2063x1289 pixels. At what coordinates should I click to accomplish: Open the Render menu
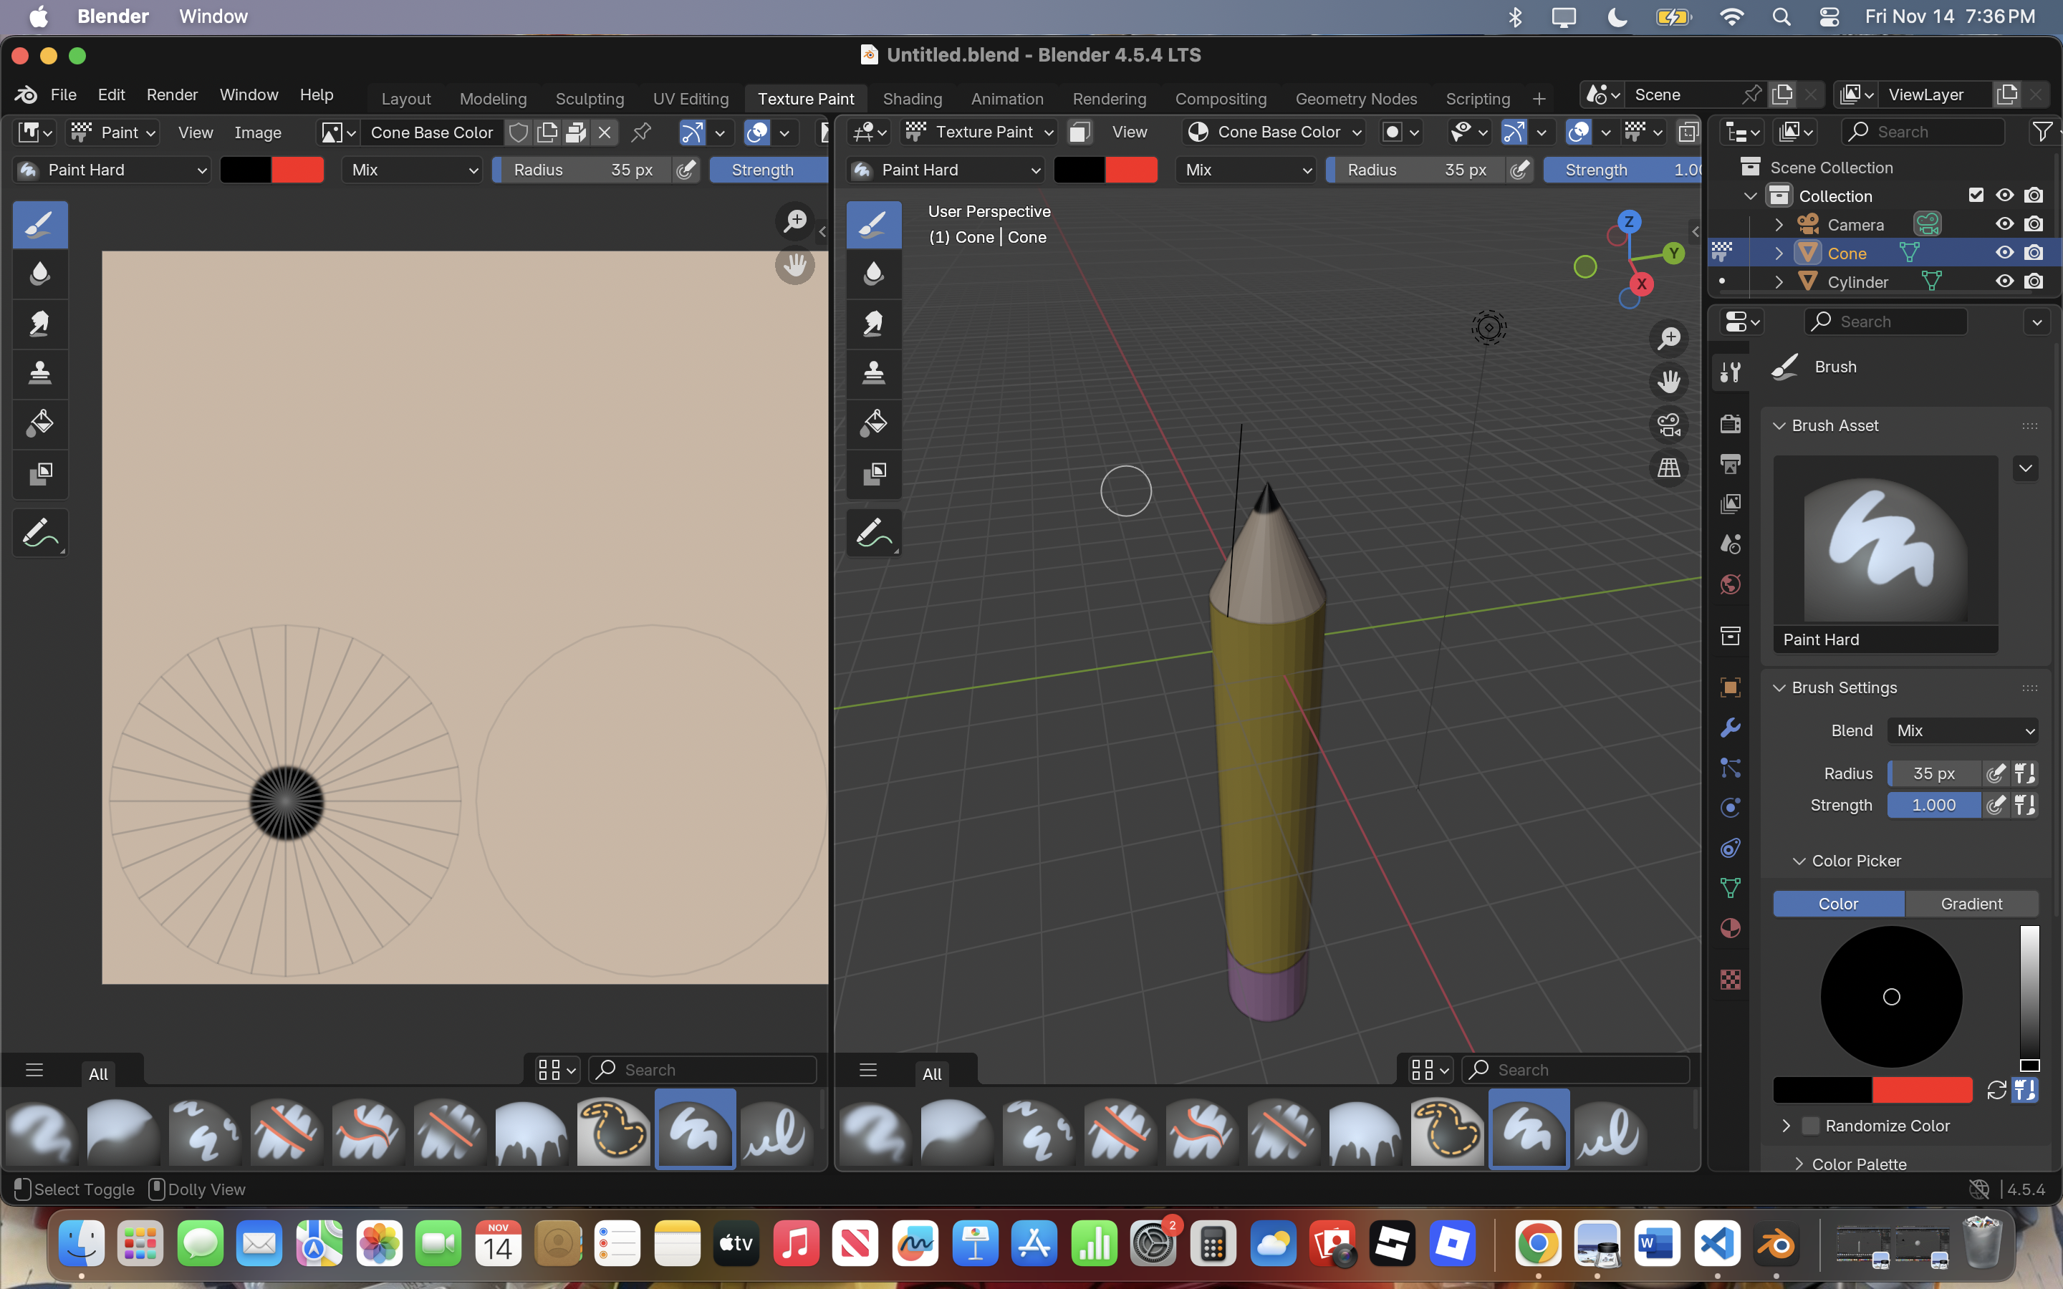[x=171, y=95]
